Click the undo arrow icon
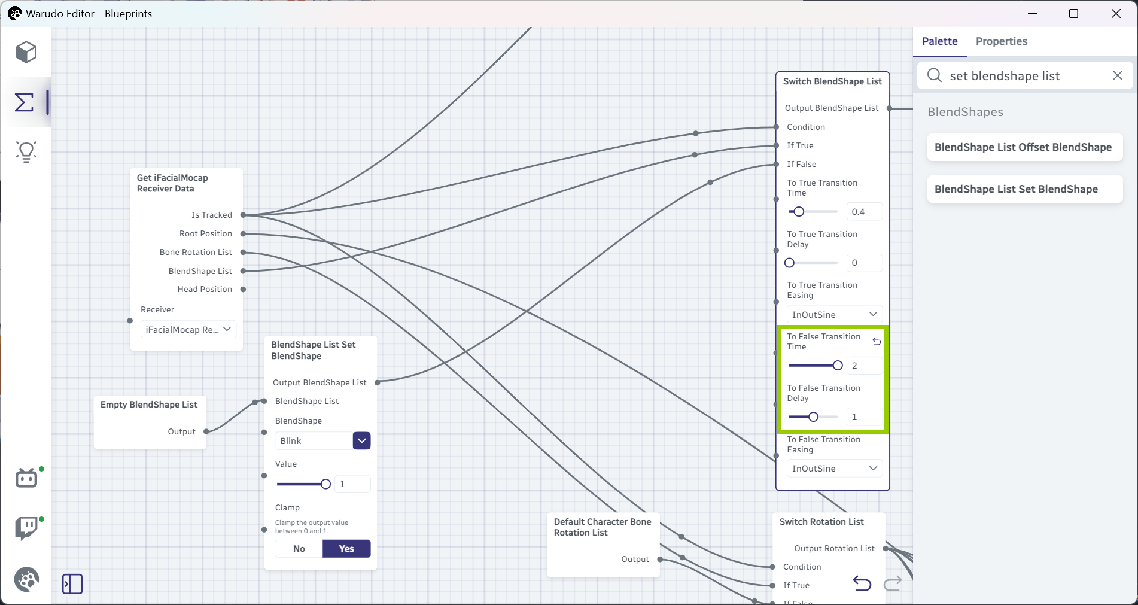This screenshot has width=1138, height=605. point(862,583)
